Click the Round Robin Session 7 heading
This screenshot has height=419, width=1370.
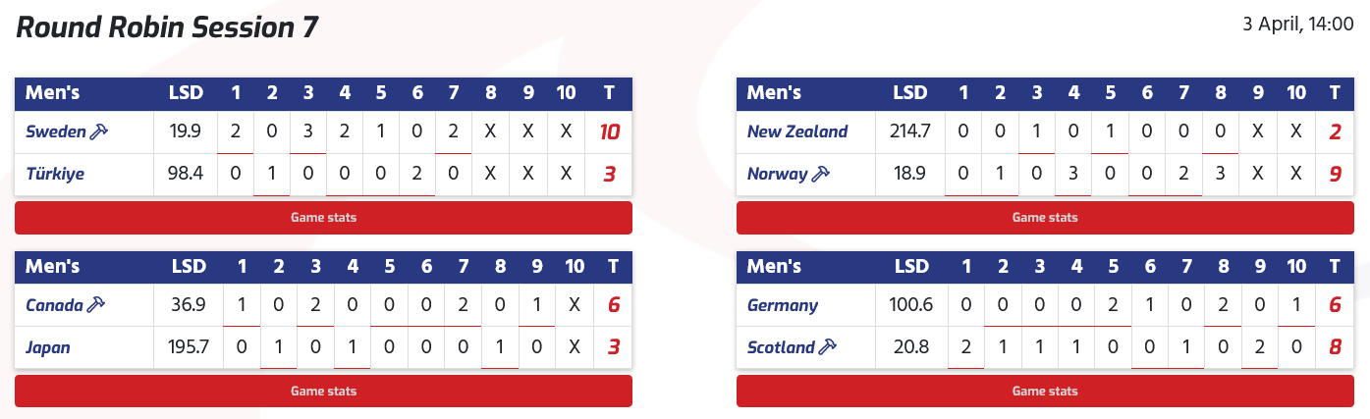click(x=167, y=26)
